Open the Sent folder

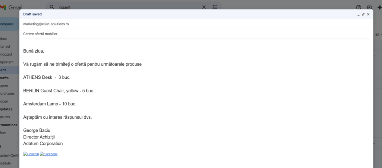click(x=4, y=70)
